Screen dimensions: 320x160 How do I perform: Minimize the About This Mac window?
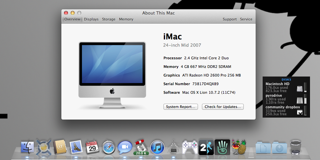[72, 13]
